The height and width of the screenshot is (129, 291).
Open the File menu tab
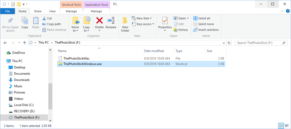[7, 11]
